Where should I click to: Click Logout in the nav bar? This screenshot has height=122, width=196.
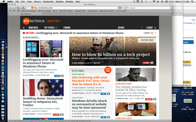(149, 28)
